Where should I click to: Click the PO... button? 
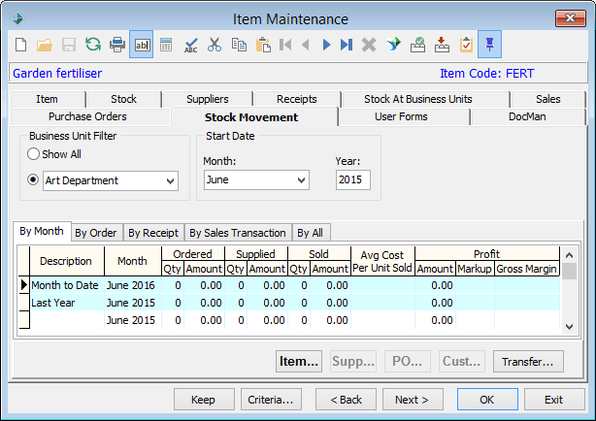[408, 362]
